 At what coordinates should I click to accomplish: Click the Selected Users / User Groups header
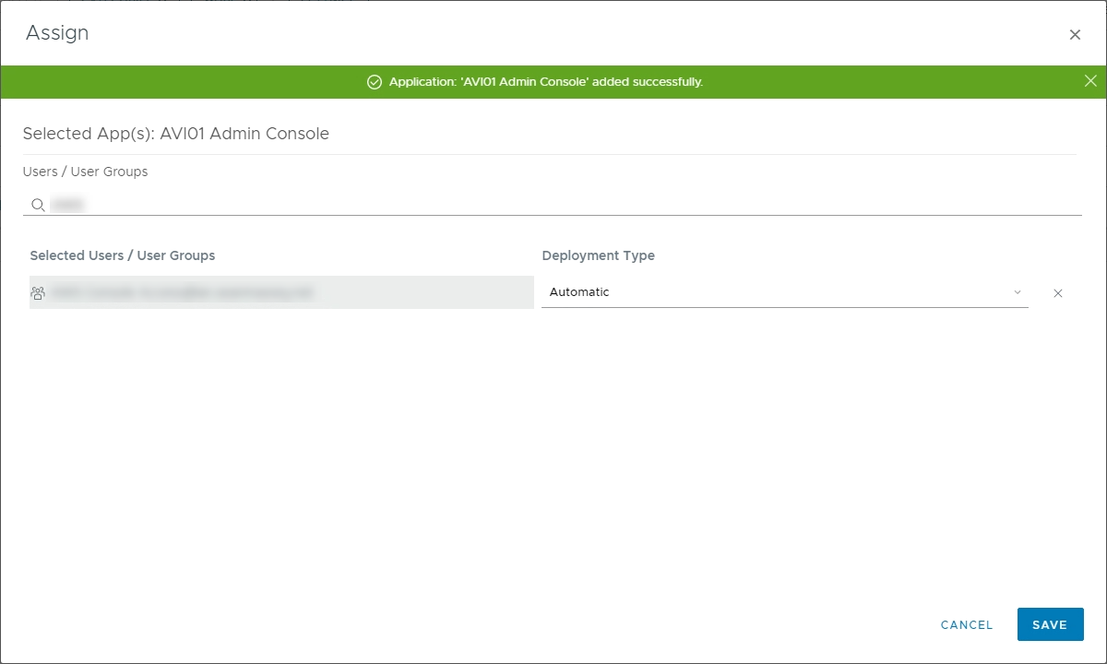click(123, 255)
